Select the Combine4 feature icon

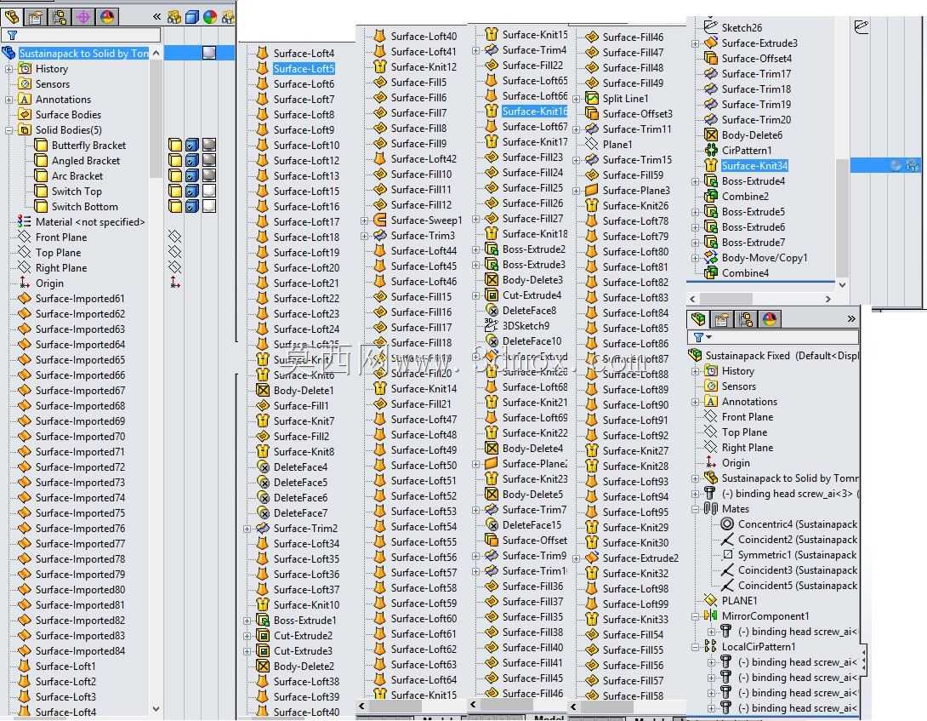coord(711,273)
